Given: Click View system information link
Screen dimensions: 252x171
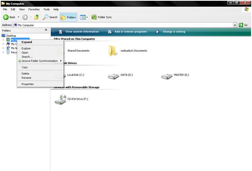Looking at the screenshot, I should point(82,32).
